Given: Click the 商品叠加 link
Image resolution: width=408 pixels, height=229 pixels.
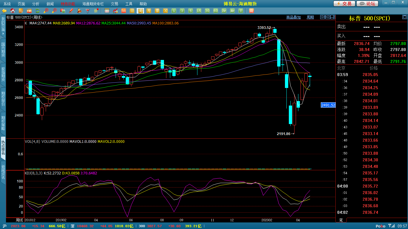Looking at the screenshot, I should [x=293, y=17].
